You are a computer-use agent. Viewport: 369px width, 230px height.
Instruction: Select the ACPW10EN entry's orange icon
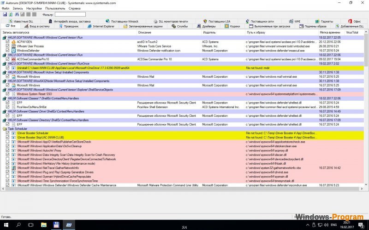coord(14,42)
